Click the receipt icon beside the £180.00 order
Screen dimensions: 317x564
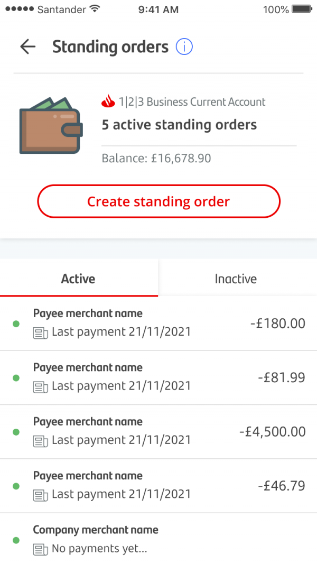tap(41, 331)
